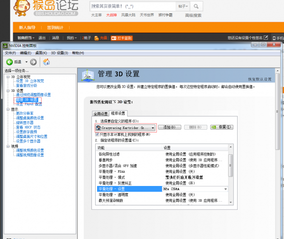The image size is (284, 239).
Task: Click the 添加(D) button
Action: tap(169, 127)
